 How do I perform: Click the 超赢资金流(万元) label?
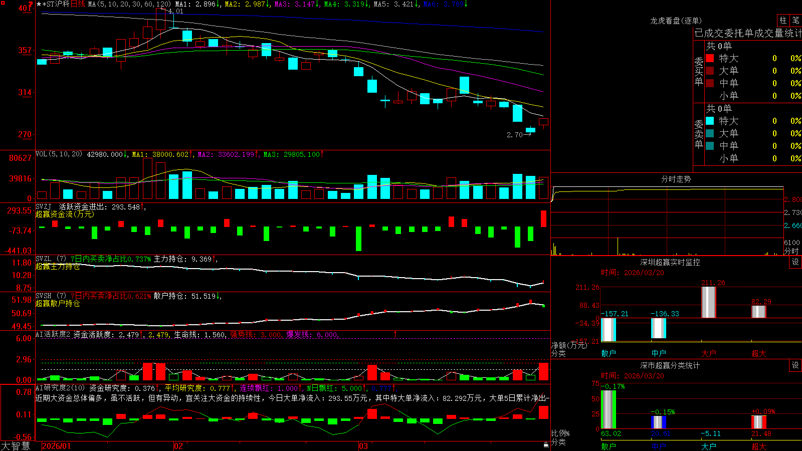[x=65, y=214]
